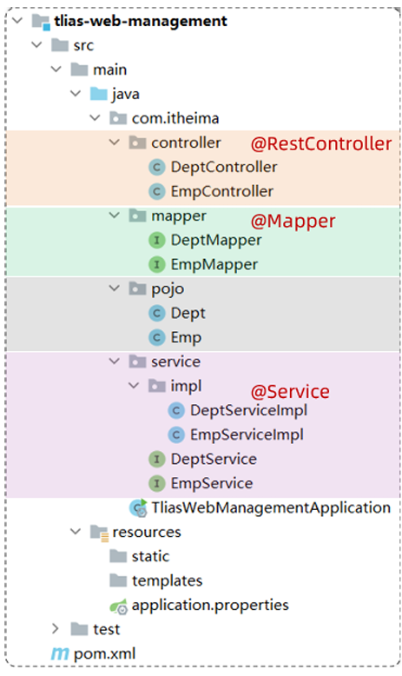Collapse the impl package chevron

(x=134, y=385)
